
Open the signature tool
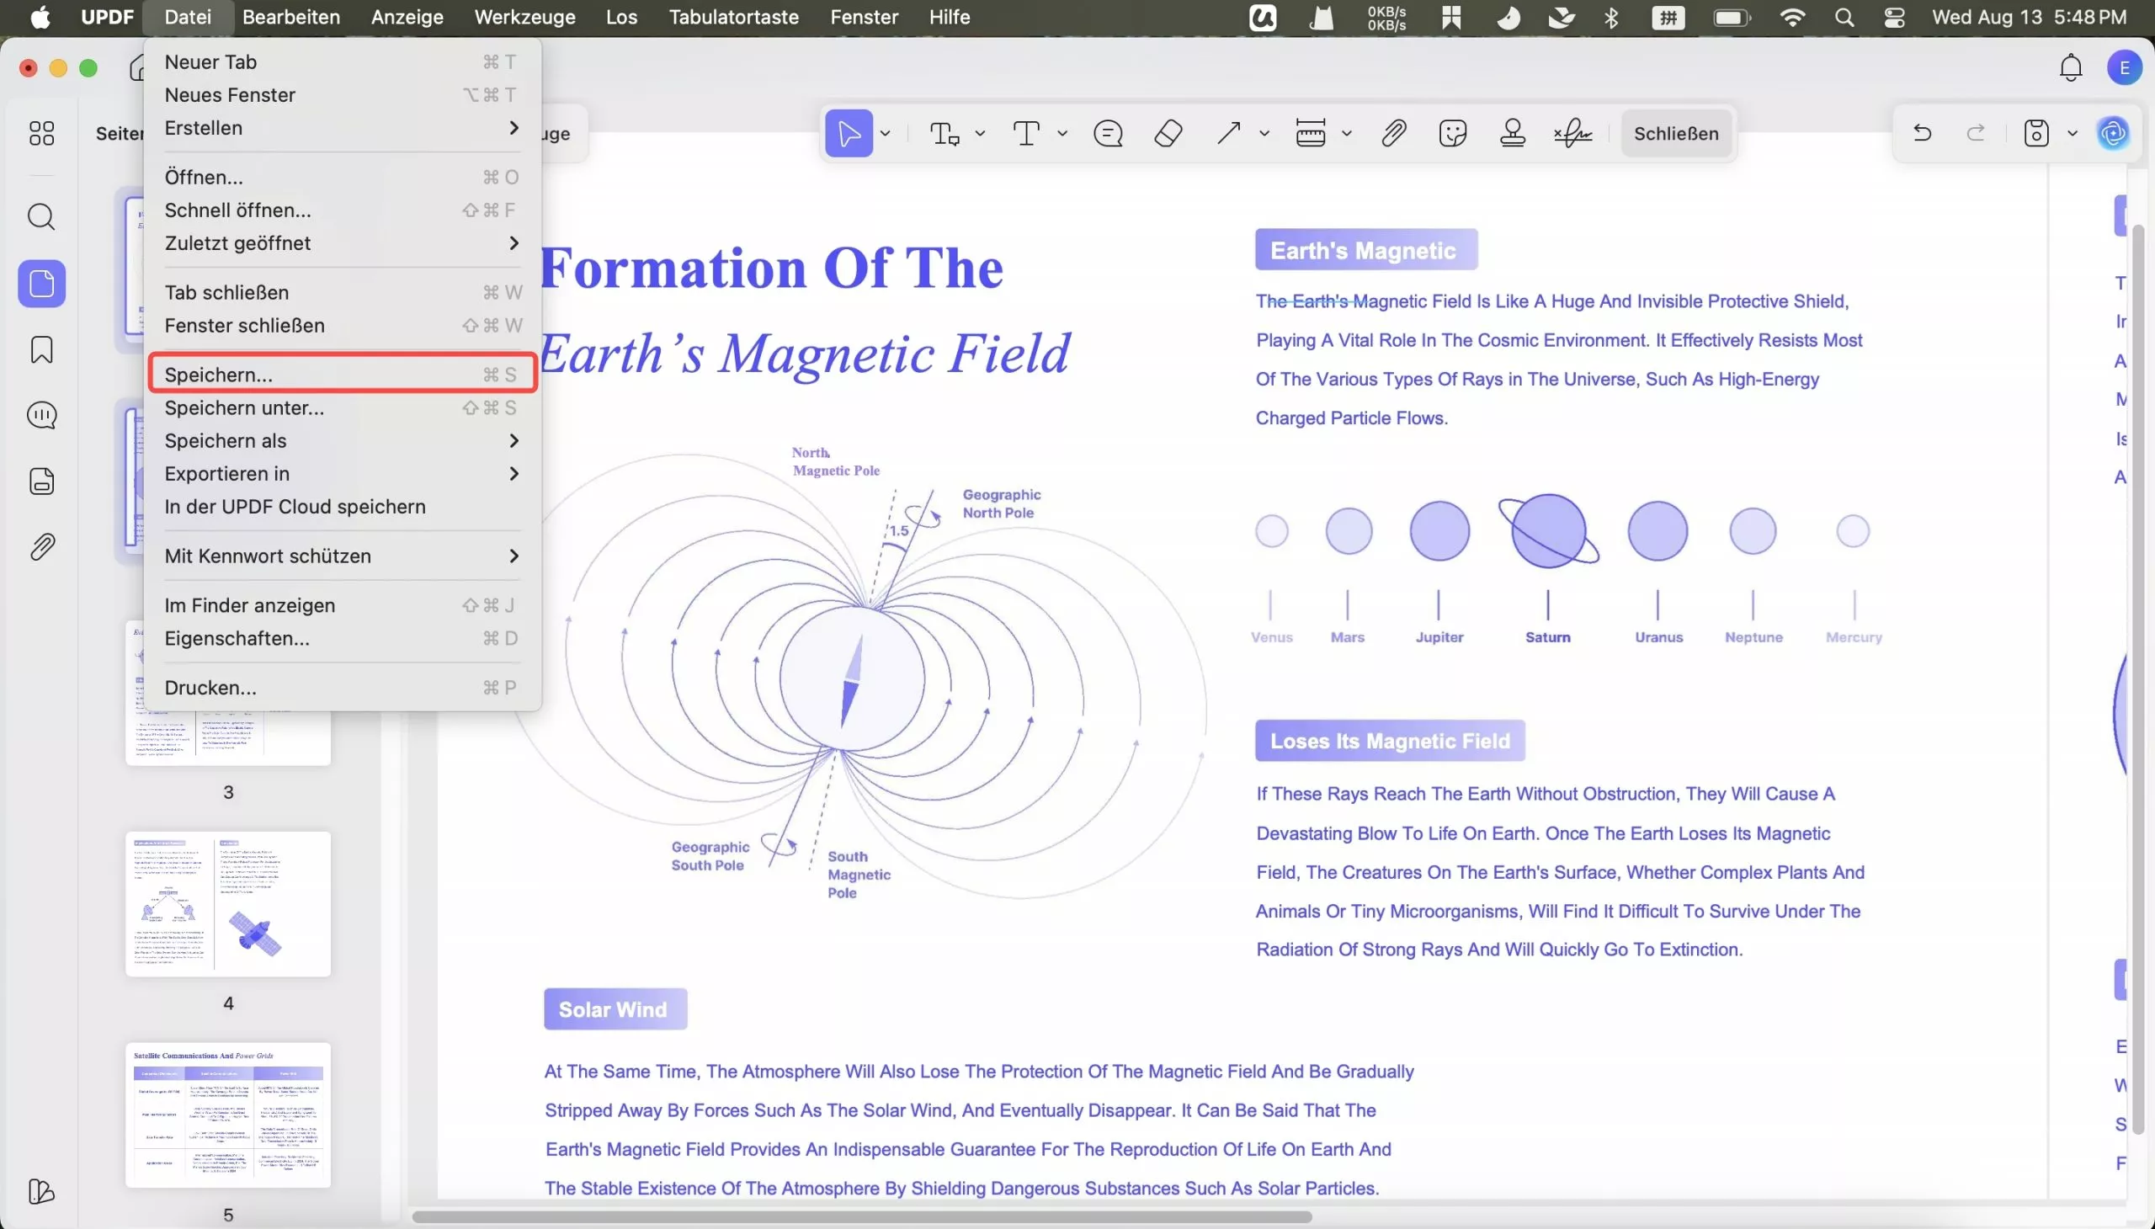[1573, 133]
